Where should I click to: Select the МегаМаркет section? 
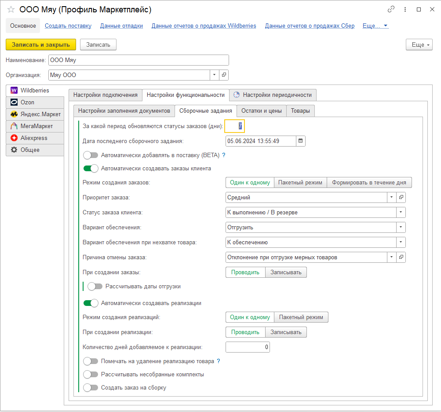[x=35, y=126]
